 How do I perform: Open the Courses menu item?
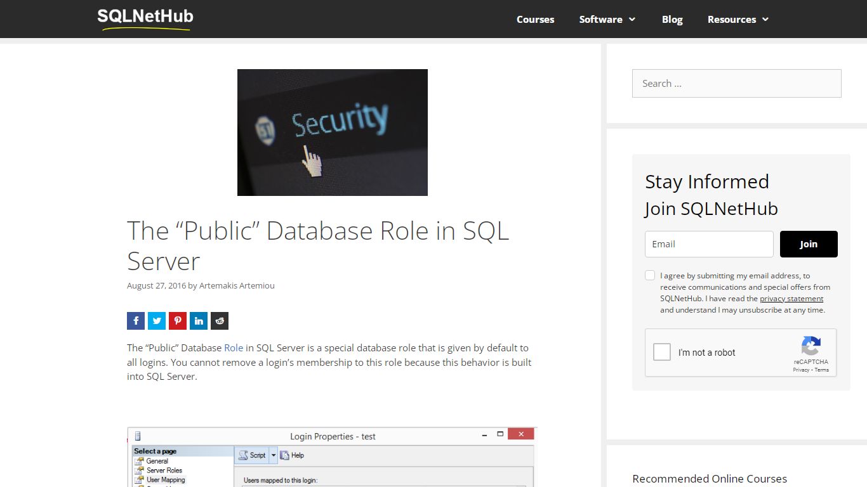[x=535, y=20]
